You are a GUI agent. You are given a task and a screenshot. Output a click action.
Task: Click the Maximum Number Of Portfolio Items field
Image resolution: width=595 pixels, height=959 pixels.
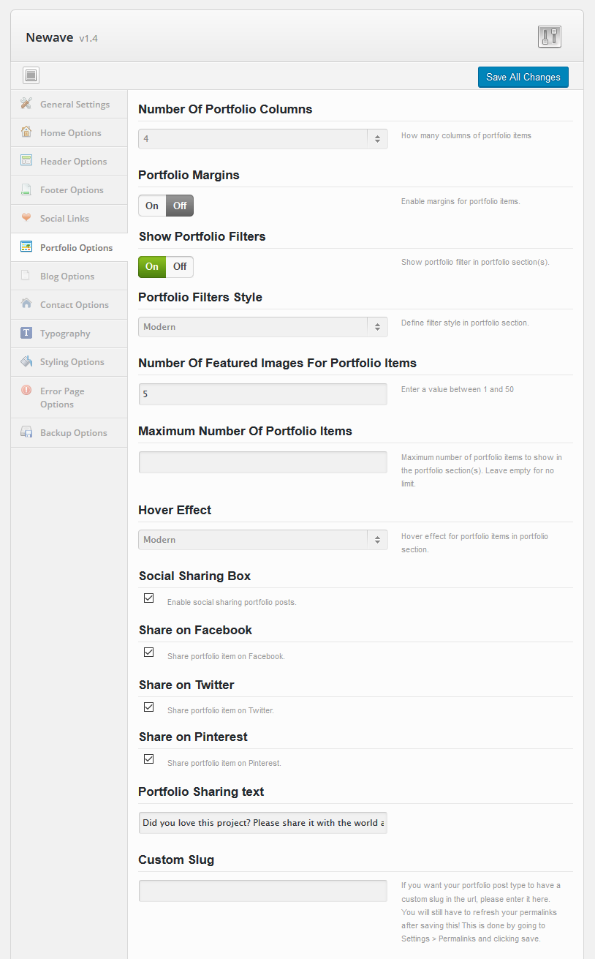coord(263,462)
